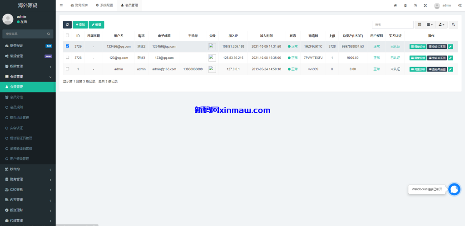Click the trash clear-cache icon
The height and width of the screenshot is (226, 465).
tap(406, 5)
